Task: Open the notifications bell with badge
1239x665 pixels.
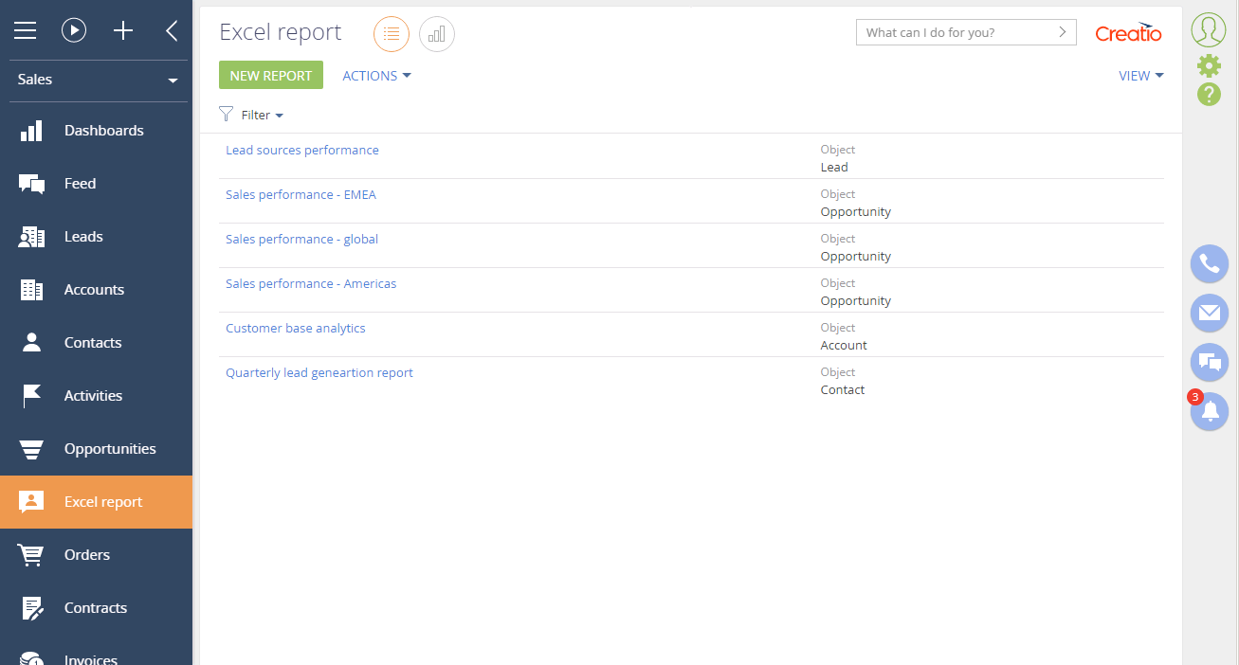Action: (1209, 411)
